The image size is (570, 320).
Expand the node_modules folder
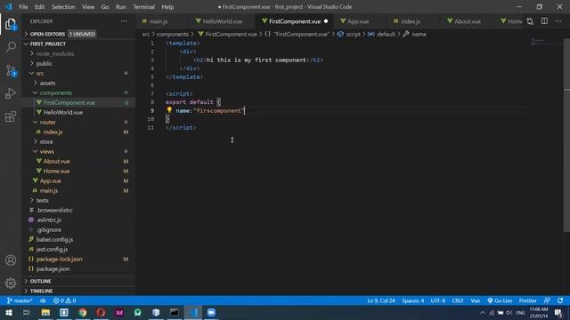click(x=79, y=53)
